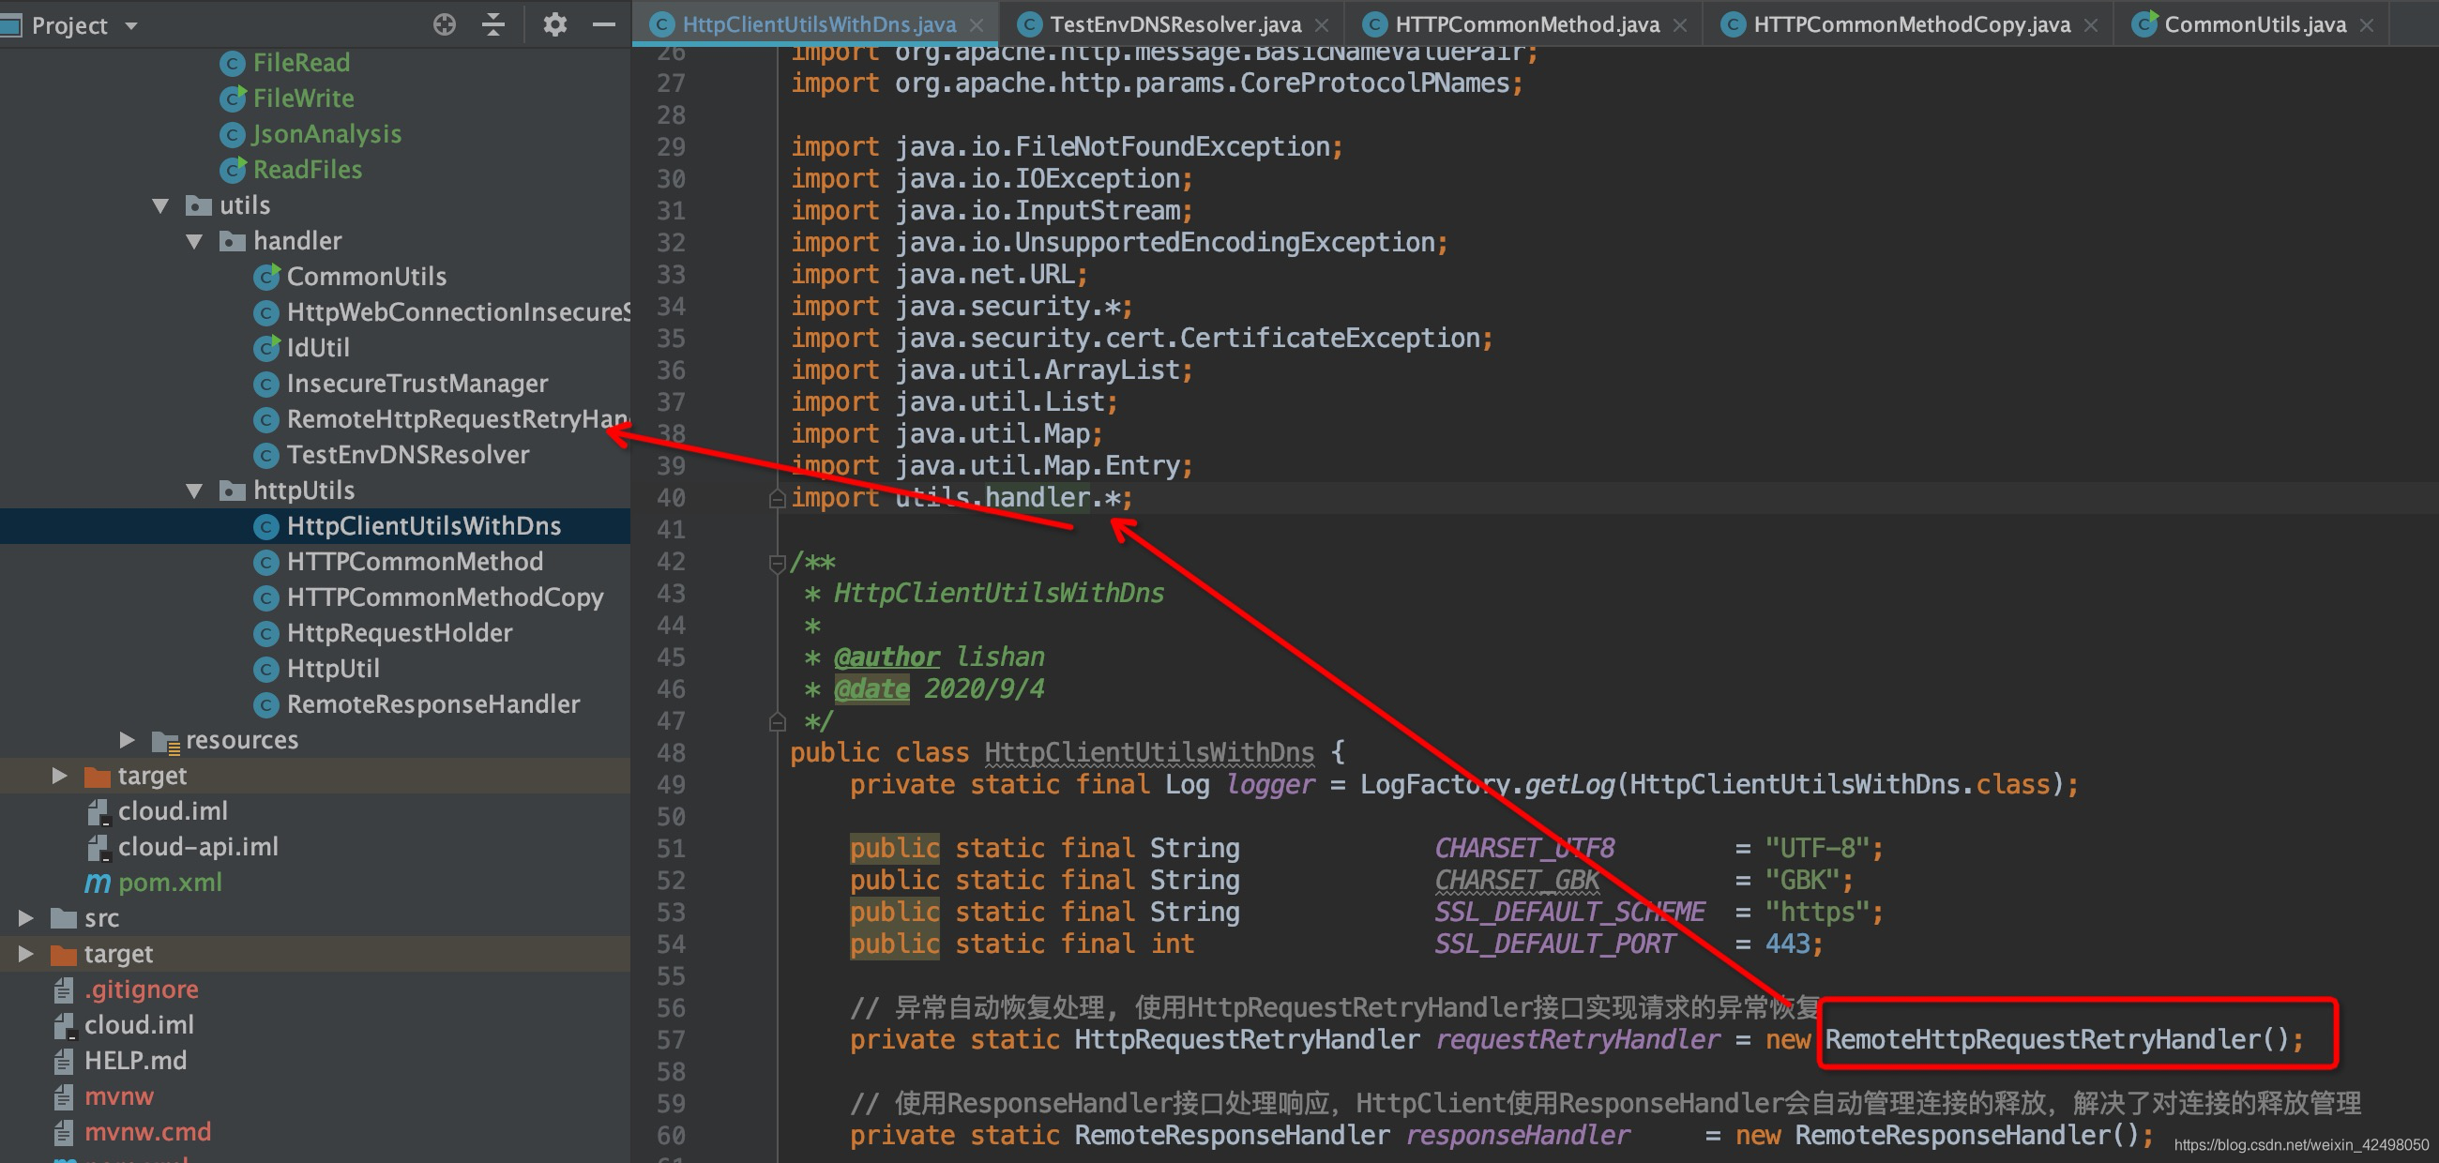Screen dimensions: 2439x1163
Task: Click the locate/scroll-from-source target icon
Action: coord(444,24)
